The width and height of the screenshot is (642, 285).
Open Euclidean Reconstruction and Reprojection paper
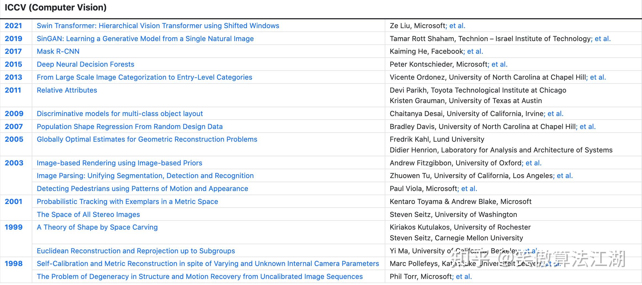click(136, 251)
